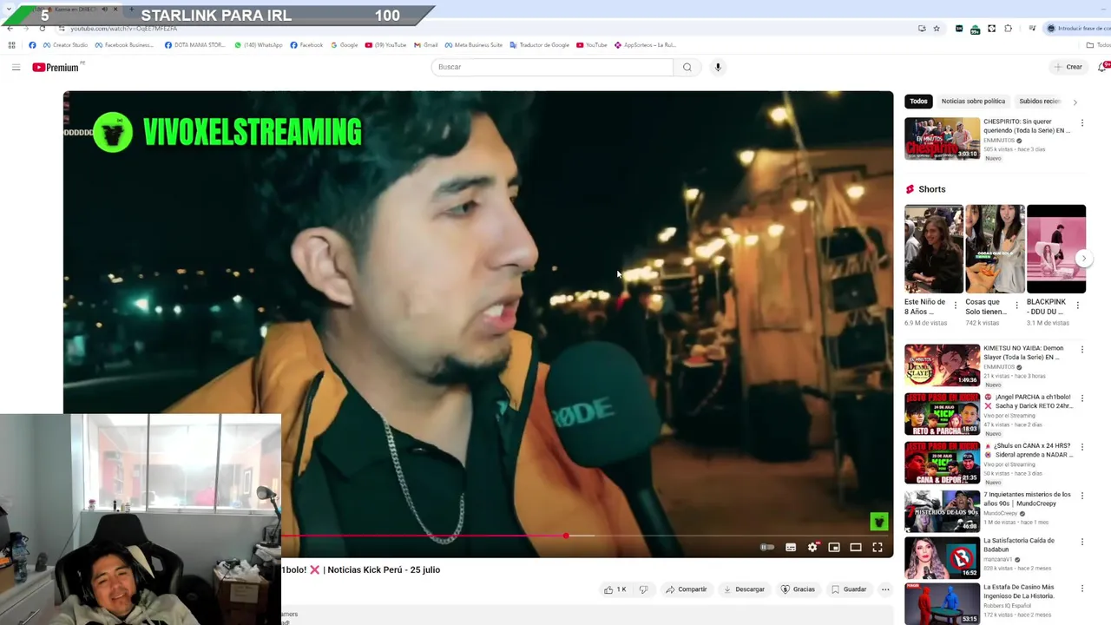The height and width of the screenshot is (625, 1111).
Task: Click the browser back arrow
Action: (10, 28)
